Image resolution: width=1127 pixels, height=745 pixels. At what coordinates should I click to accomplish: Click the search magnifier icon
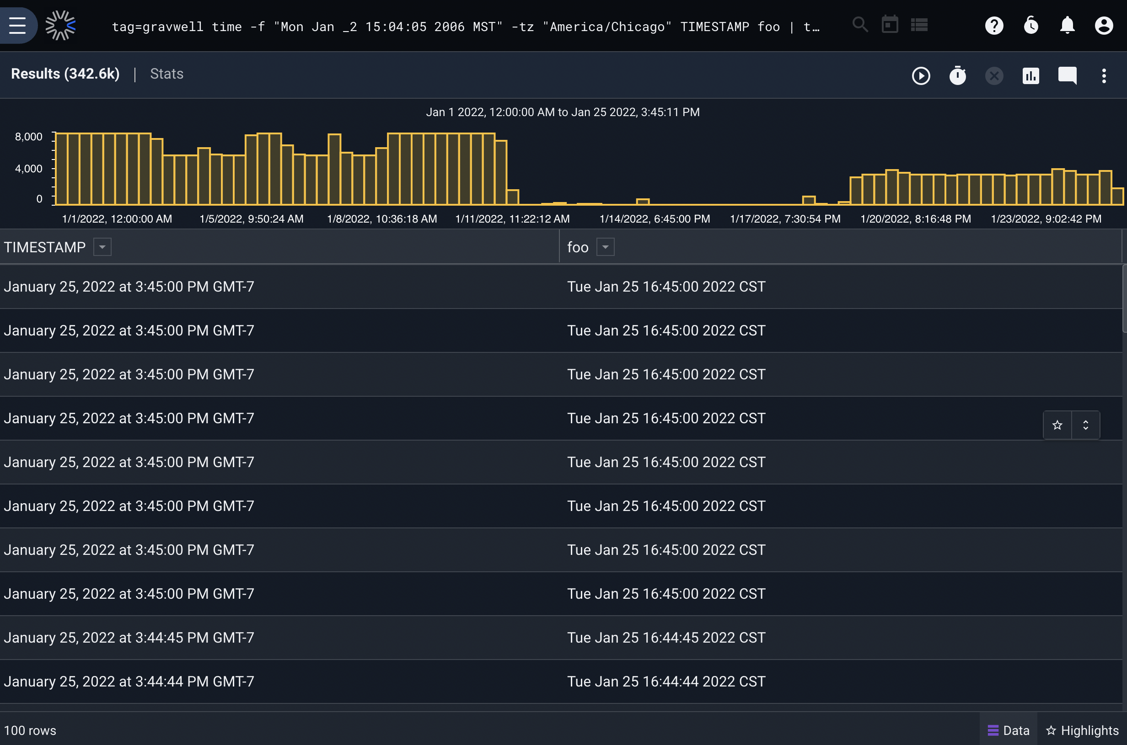[860, 25]
